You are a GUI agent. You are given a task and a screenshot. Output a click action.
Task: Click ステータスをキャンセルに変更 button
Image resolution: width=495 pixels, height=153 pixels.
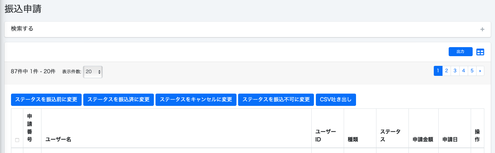point(196,100)
